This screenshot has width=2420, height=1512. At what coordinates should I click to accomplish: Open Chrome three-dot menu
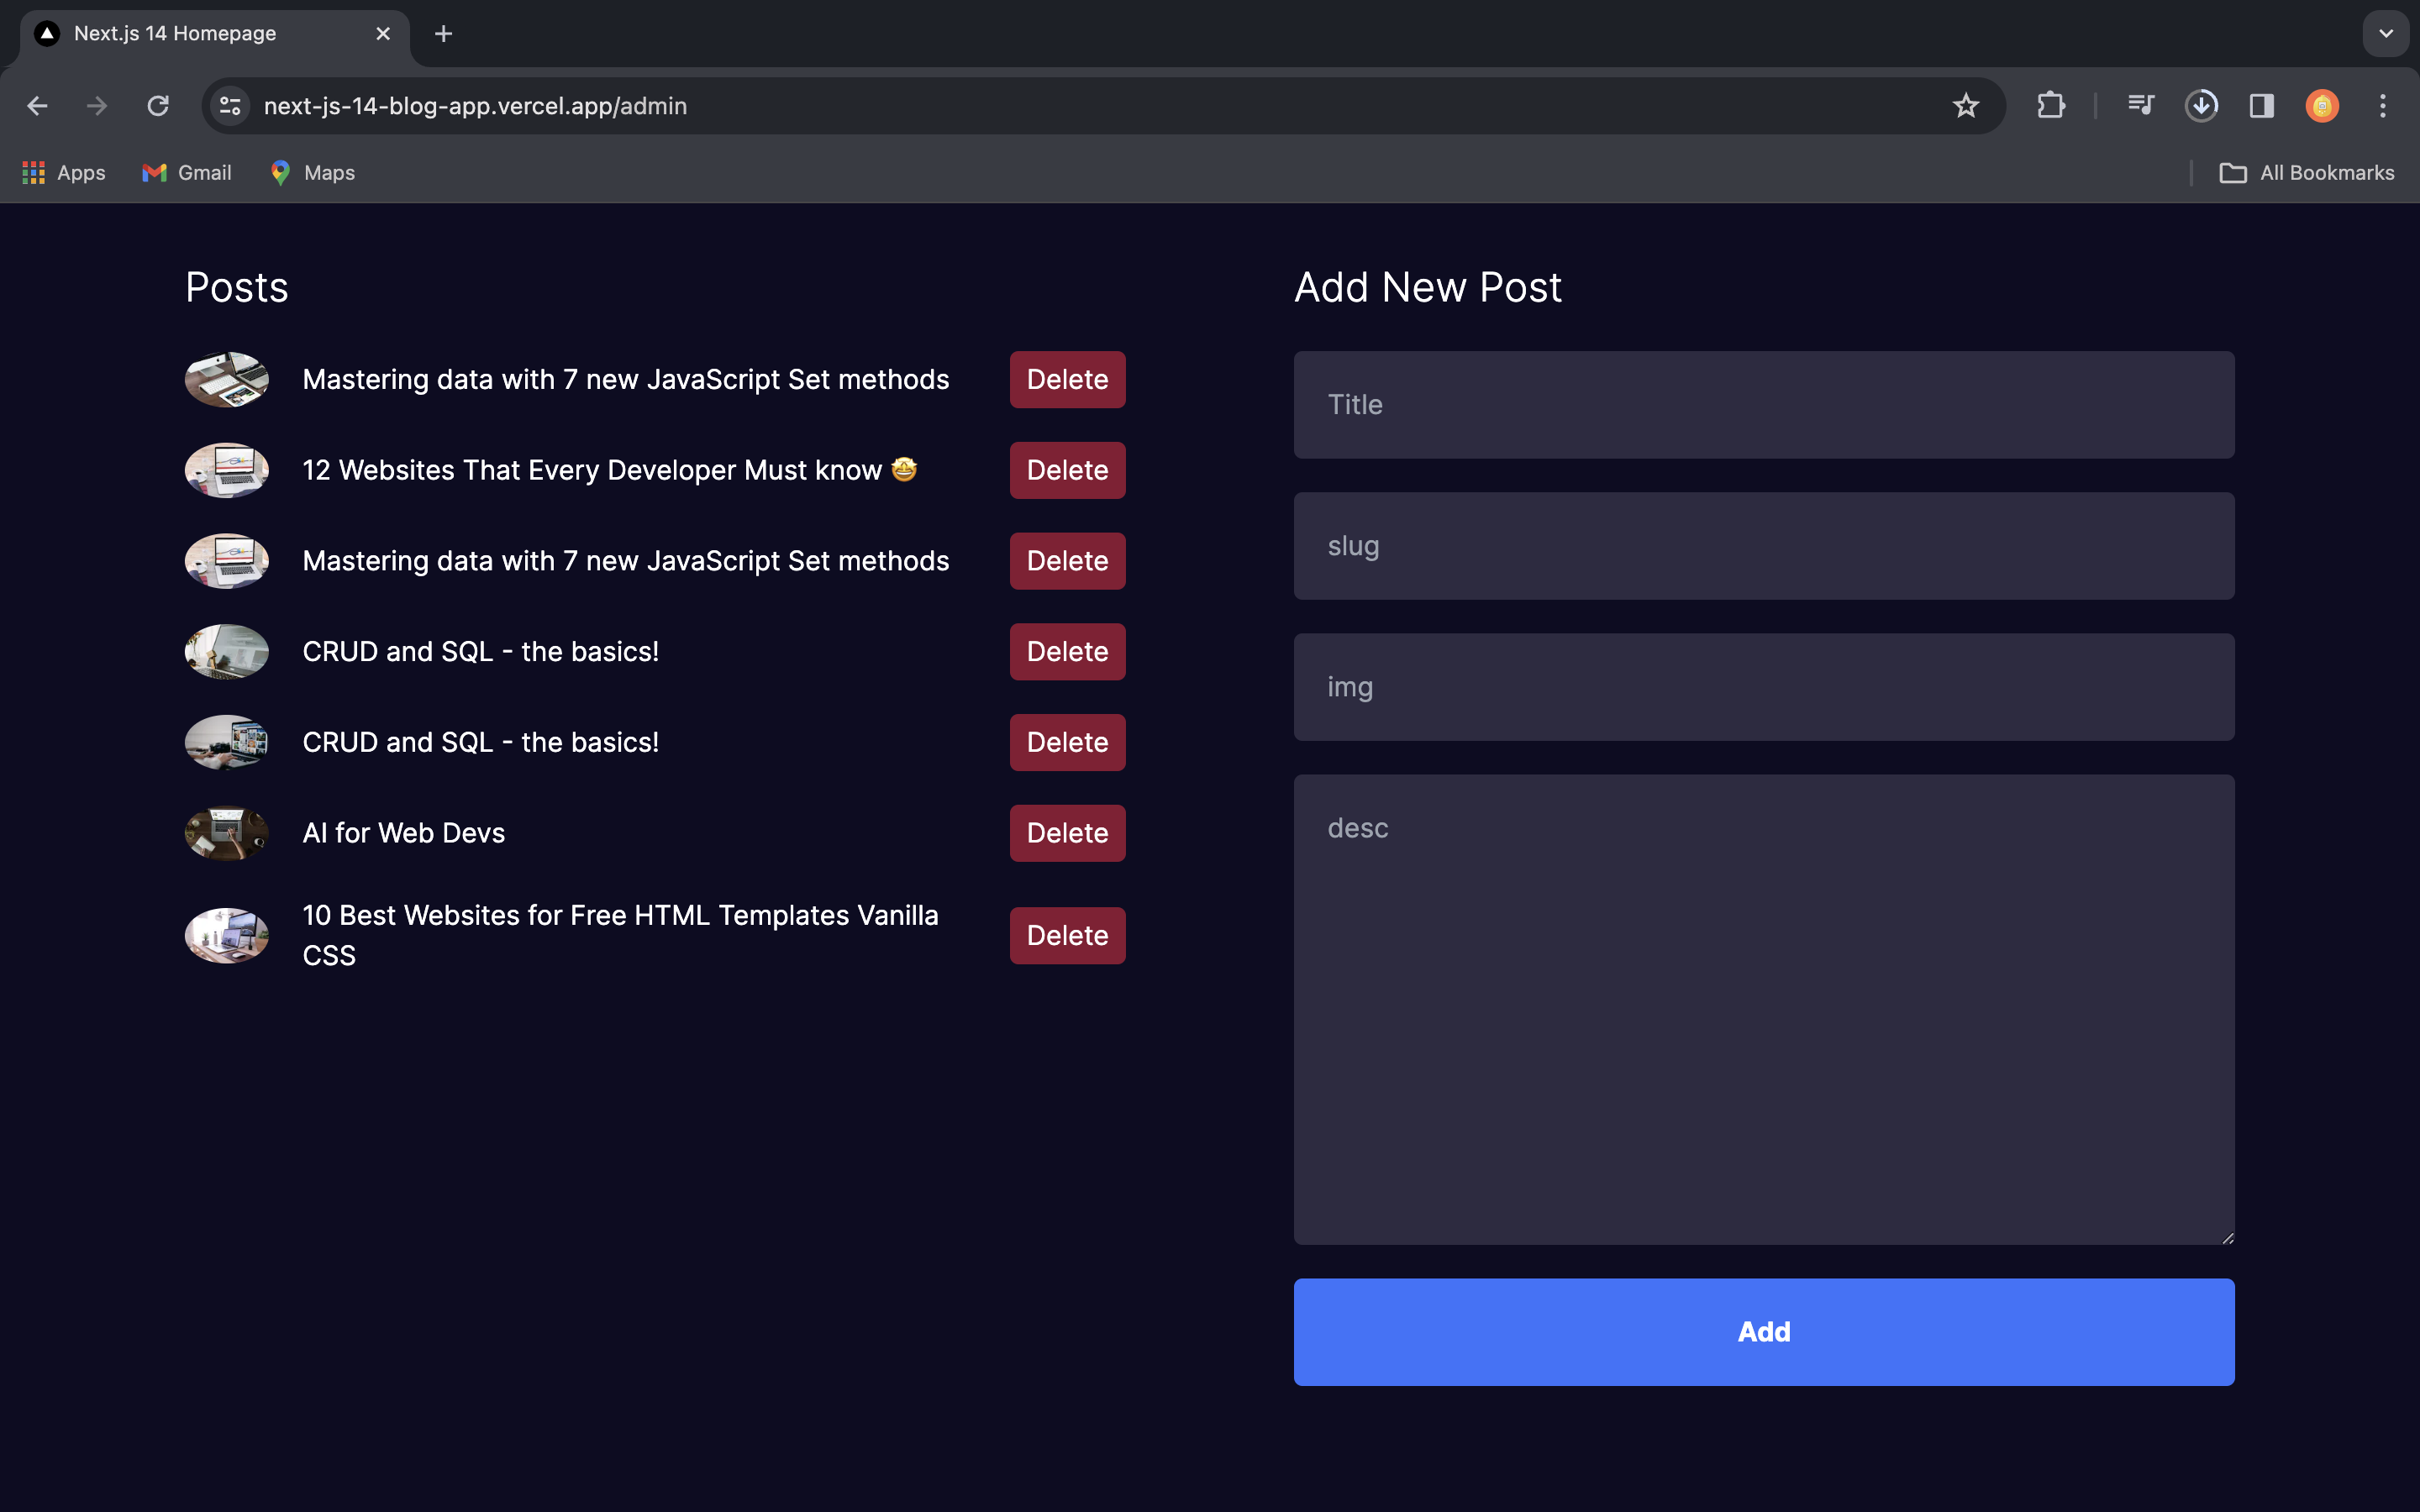(2382, 106)
